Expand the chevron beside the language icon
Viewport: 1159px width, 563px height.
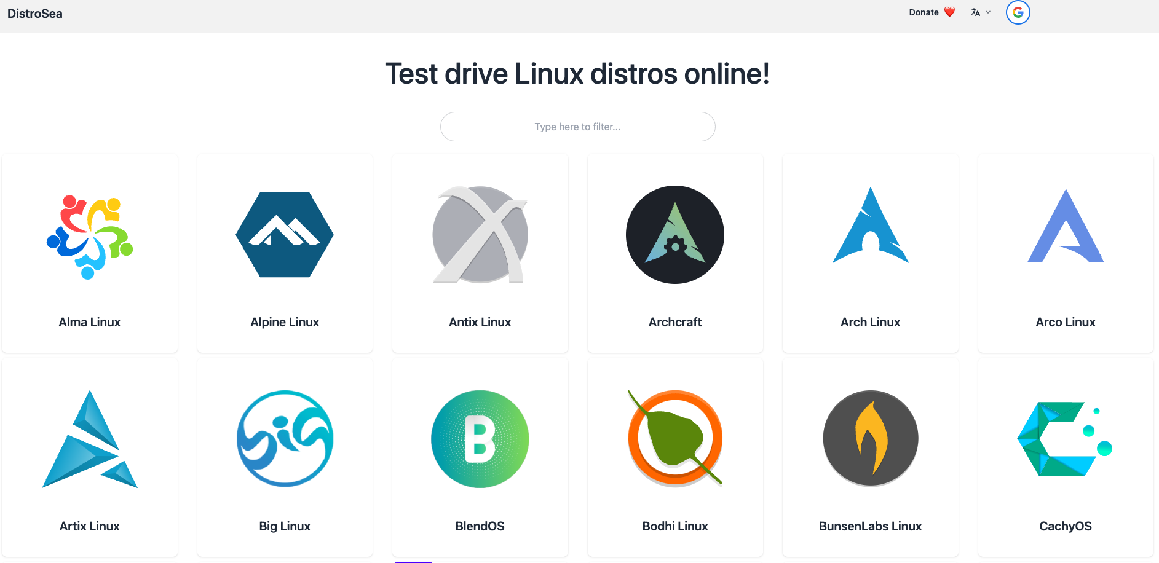[x=988, y=12]
